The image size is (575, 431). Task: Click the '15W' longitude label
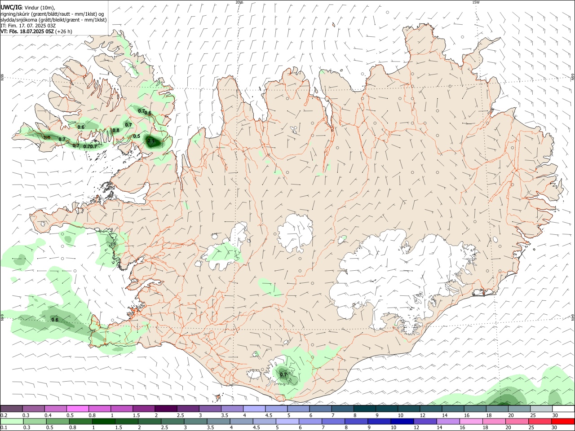click(476, 2)
